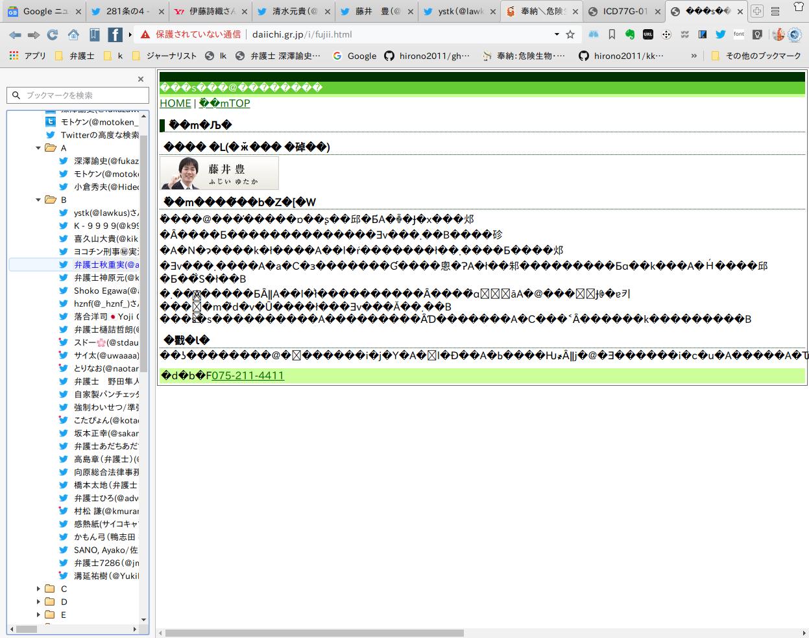
Task: Go back to the previous page
Action: click(15, 34)
